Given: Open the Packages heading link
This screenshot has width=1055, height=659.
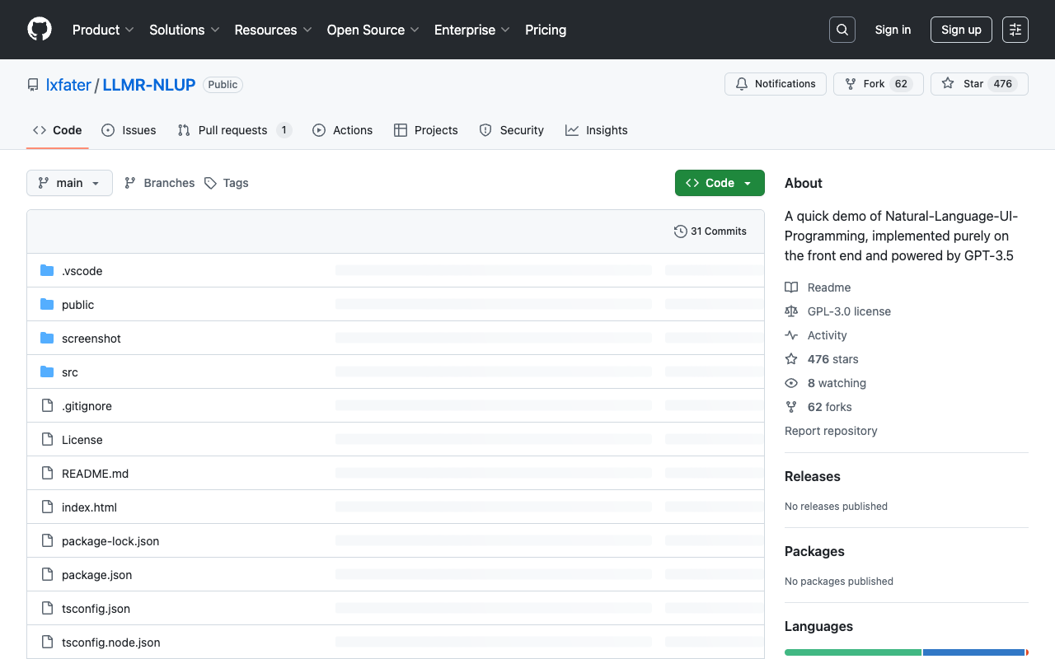Looking at the screenshot, I should pyautogui.click(x=814, y=551).
